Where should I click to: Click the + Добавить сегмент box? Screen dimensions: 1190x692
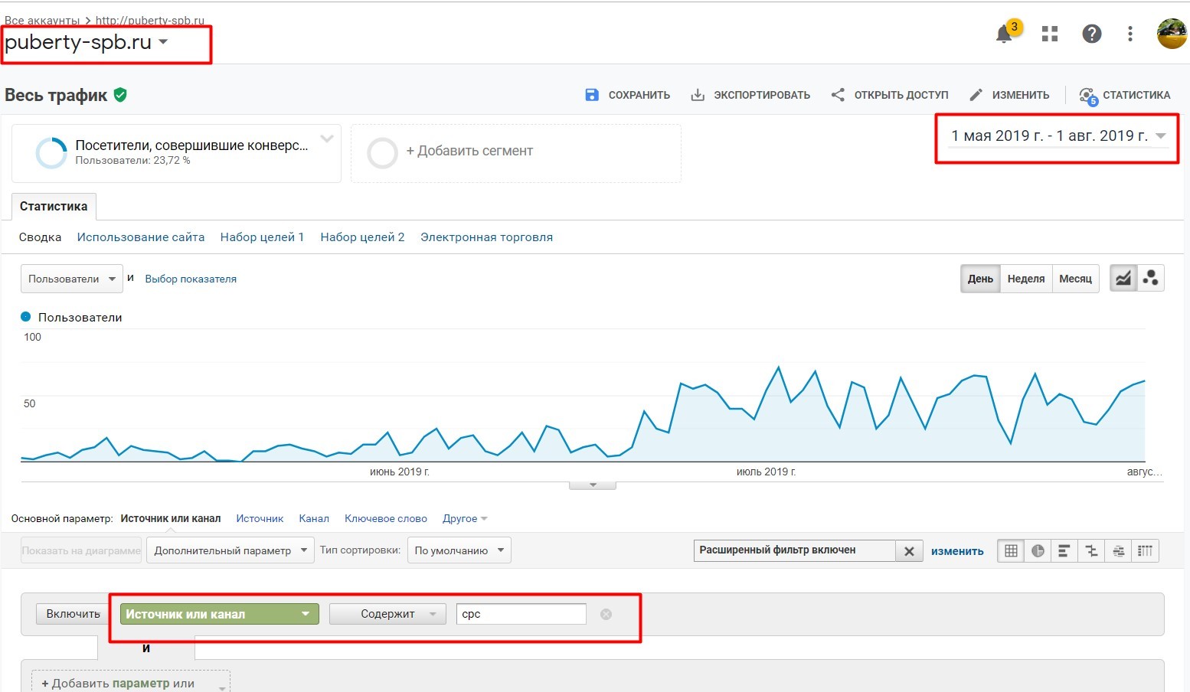pyautogui.click(x=515, y=153)
